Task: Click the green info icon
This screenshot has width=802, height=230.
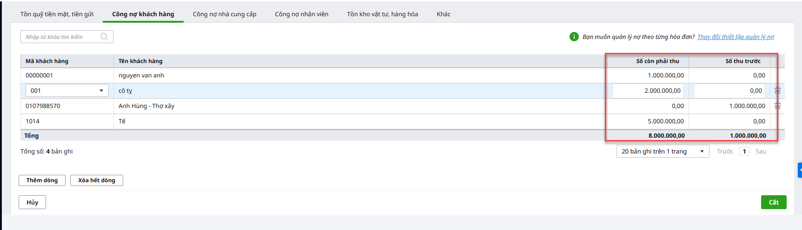Action: click(x=574, y=37)
